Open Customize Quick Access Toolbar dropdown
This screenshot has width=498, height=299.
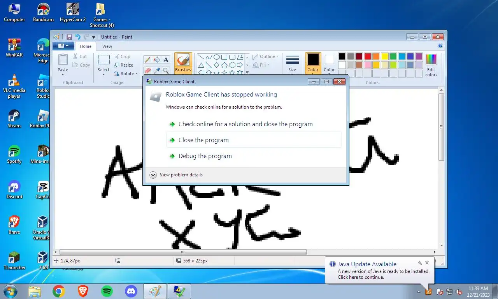coord(94,37)
